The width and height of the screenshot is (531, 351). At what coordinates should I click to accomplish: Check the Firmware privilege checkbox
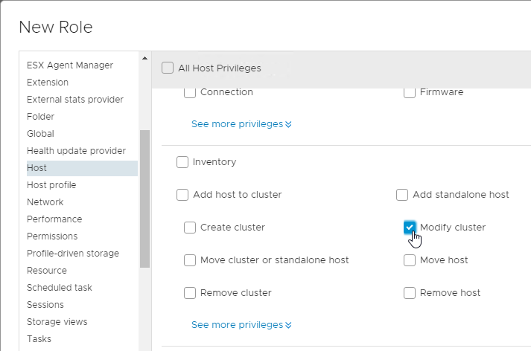pyautogui.click(x=410, y=93)
